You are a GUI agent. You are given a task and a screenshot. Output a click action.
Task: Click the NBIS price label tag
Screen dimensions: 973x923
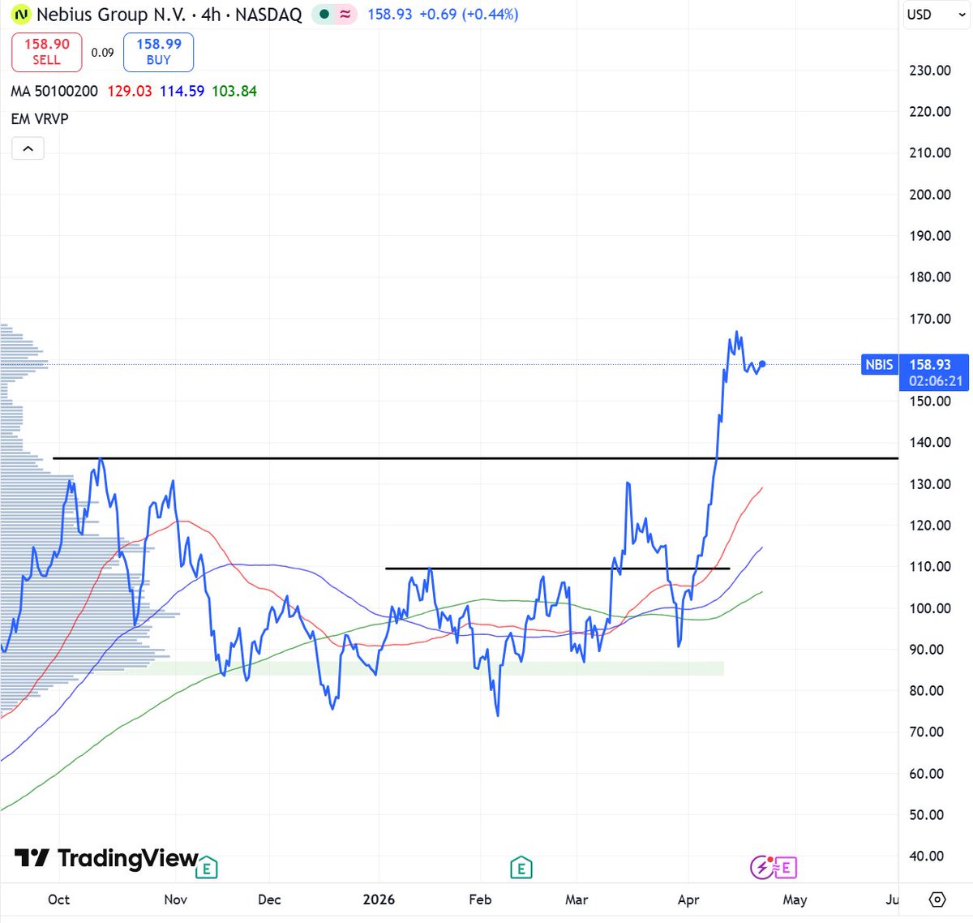(879, 365)
